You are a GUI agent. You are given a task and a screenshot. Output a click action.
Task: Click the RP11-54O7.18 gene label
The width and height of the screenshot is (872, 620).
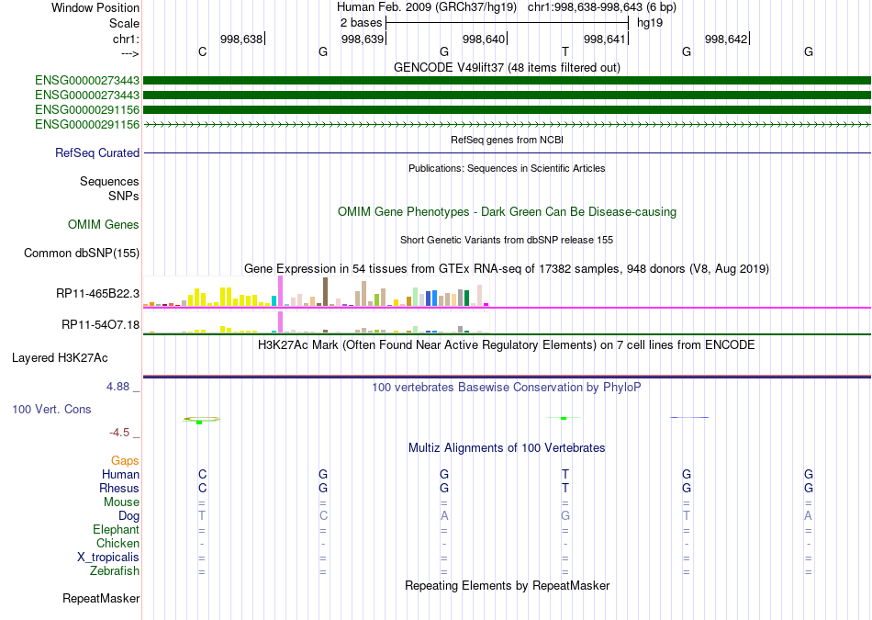click(x=101, y=324)
